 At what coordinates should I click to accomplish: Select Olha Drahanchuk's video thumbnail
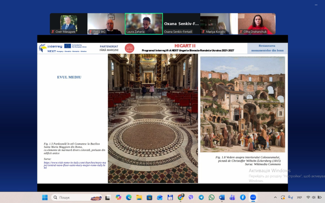pos(257,24)
